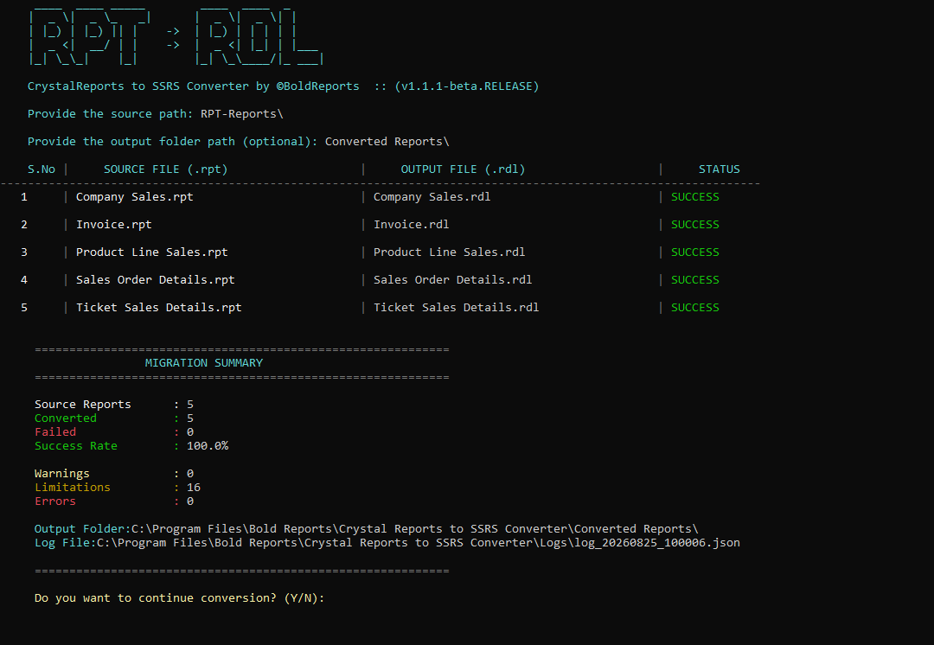Click the 'Sales Order Details.rpt' source entry
This screenshot has height=645, width=934.
(156, 280)
